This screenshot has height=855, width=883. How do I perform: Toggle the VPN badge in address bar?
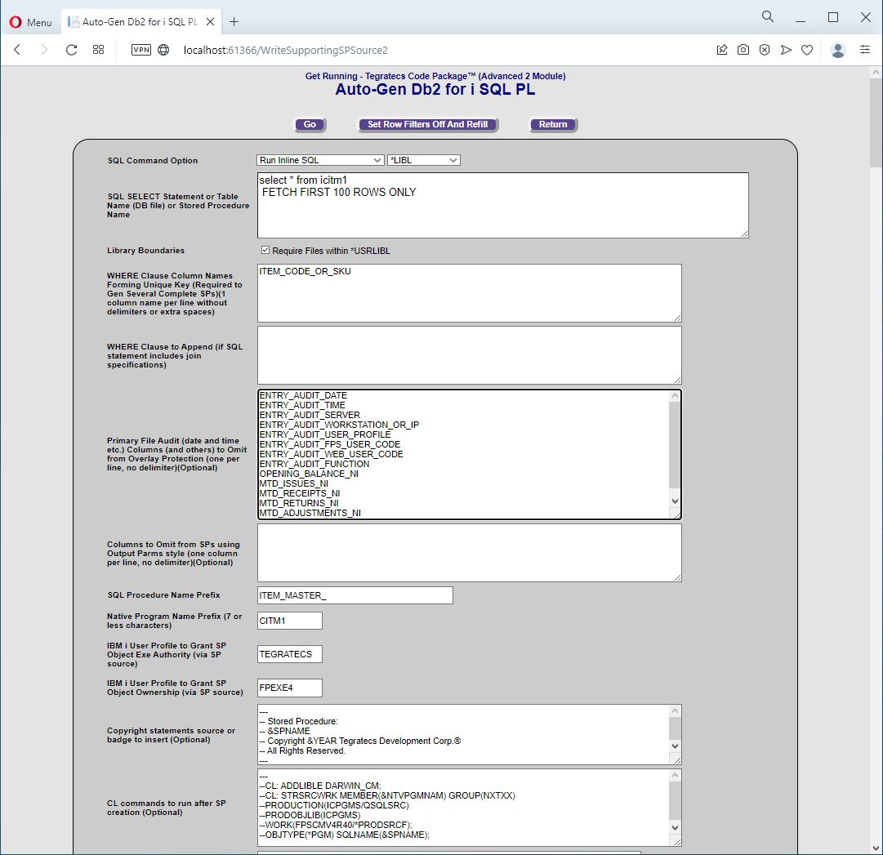(x=140, y=50)
